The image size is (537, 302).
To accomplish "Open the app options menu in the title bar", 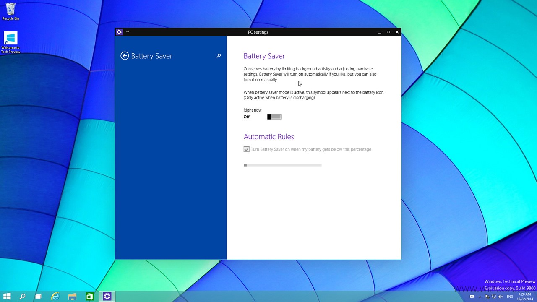I will (x=128, y=32).
